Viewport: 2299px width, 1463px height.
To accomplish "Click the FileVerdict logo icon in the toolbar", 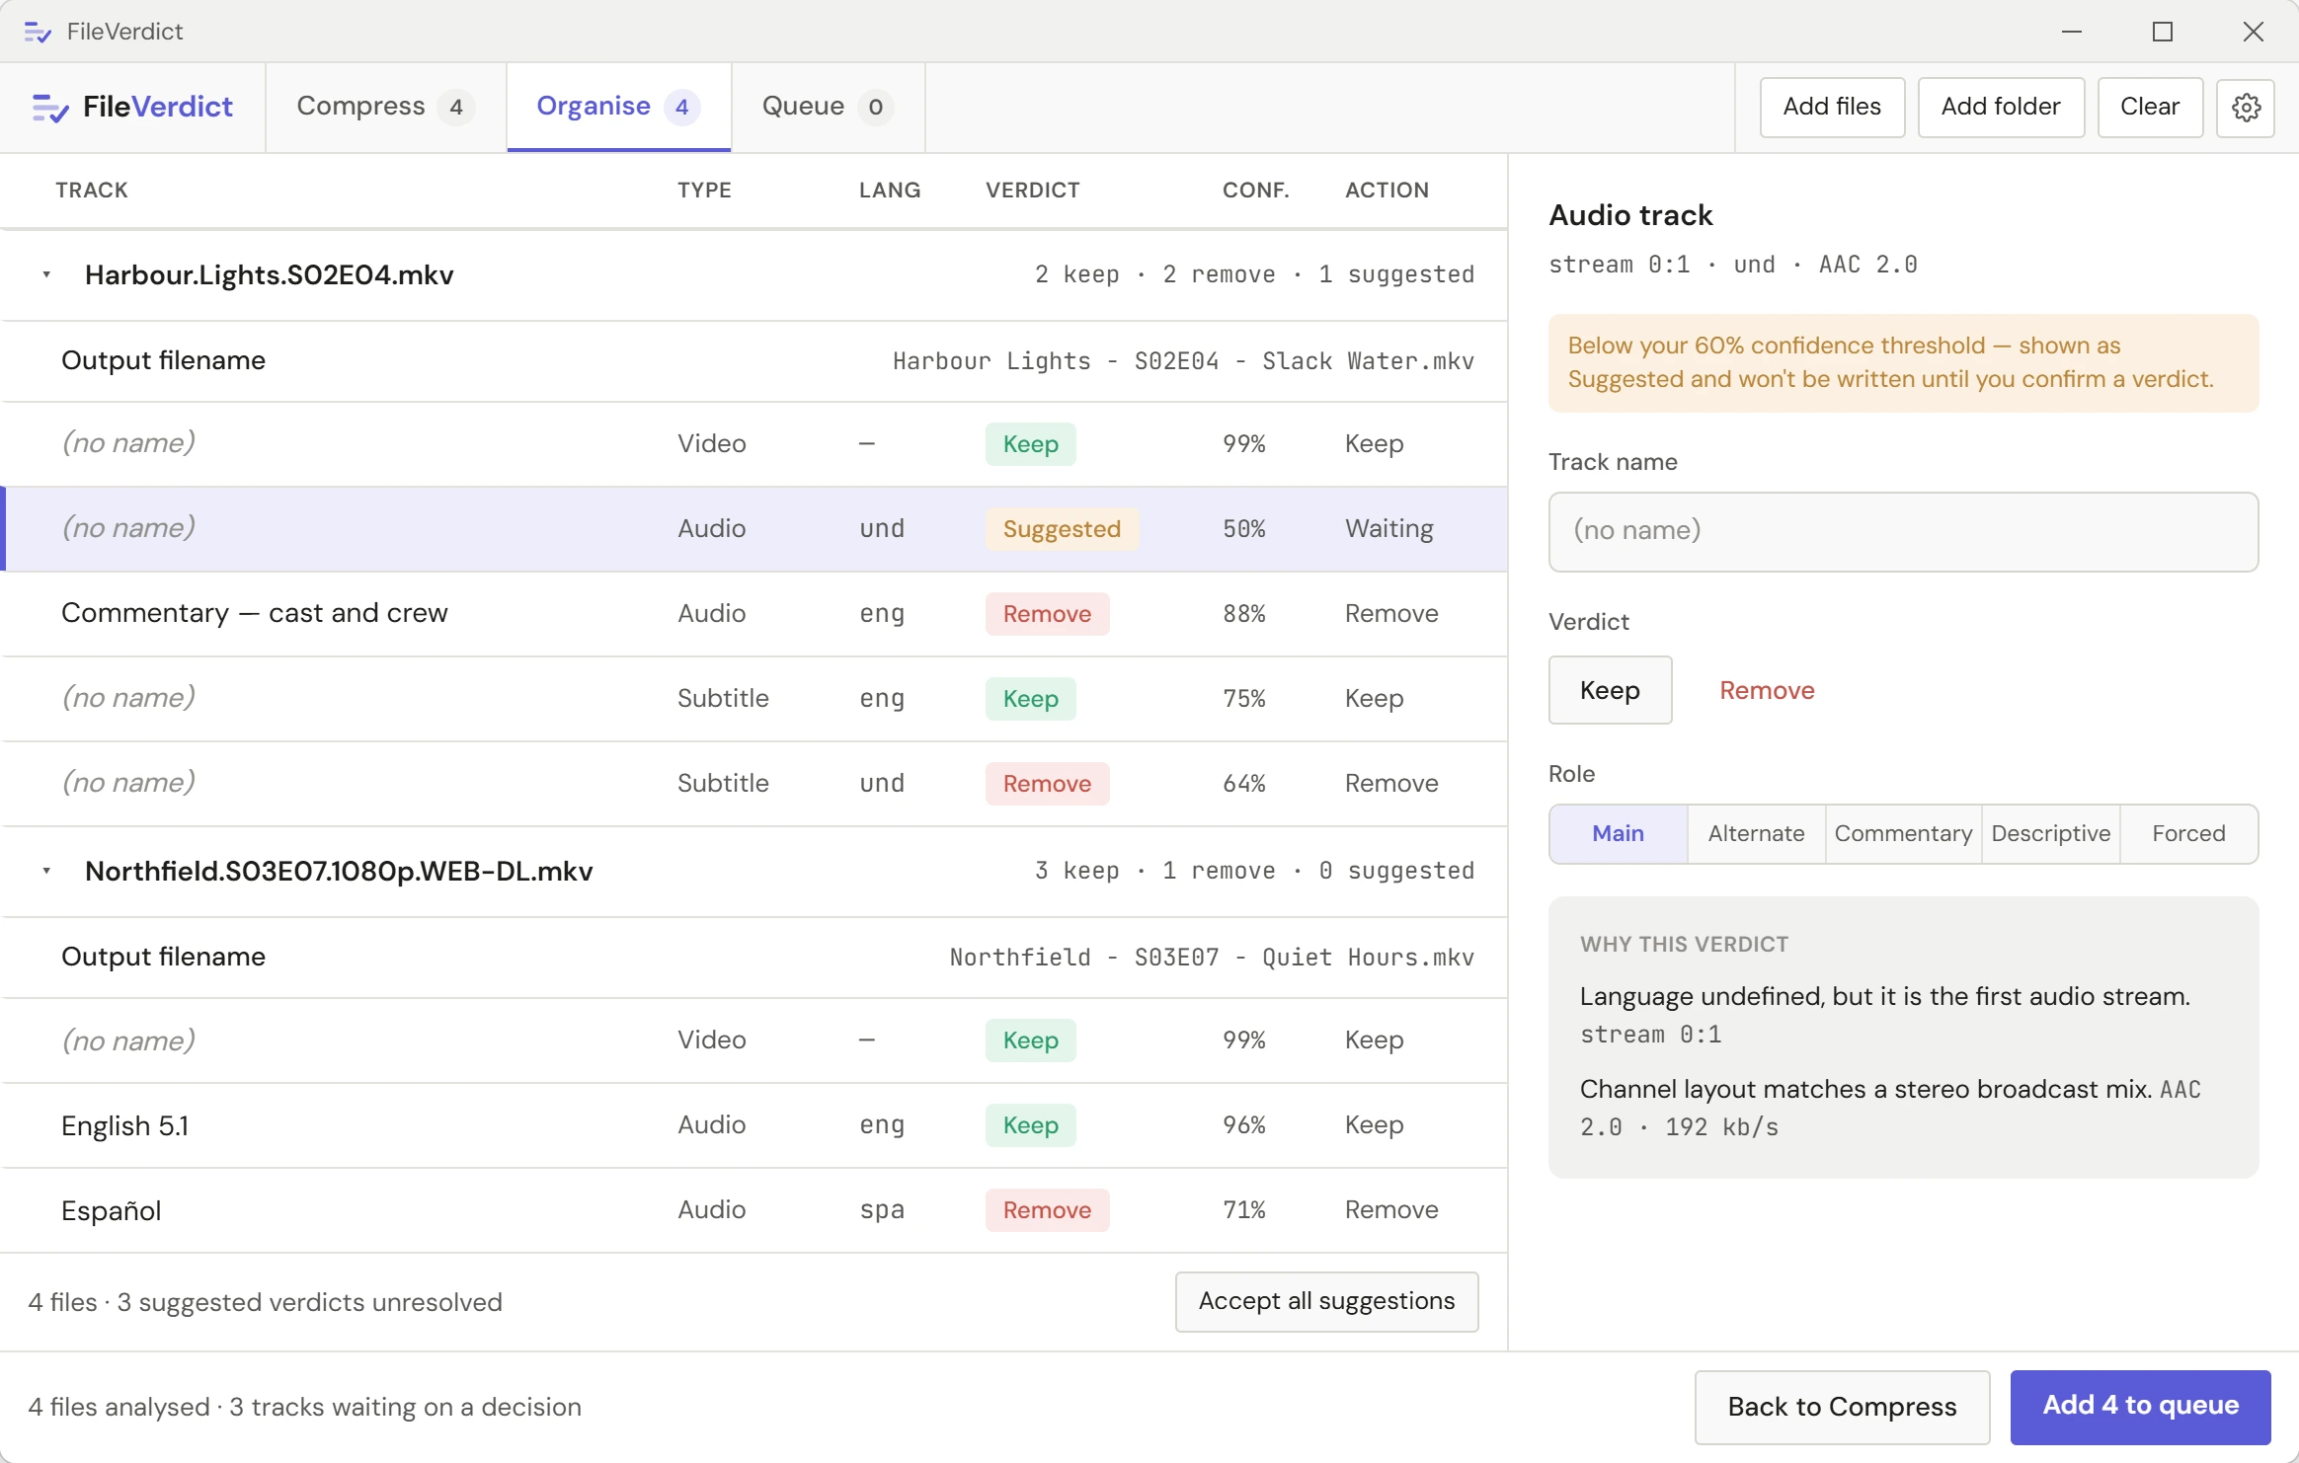I will 49,108.
